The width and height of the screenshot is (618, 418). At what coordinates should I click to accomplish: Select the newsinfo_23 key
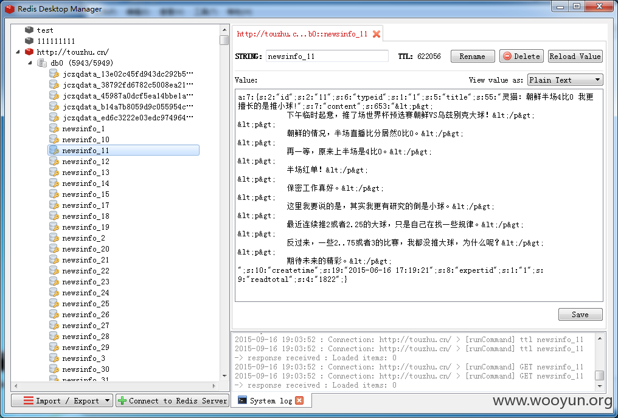[x=86, y=282]
